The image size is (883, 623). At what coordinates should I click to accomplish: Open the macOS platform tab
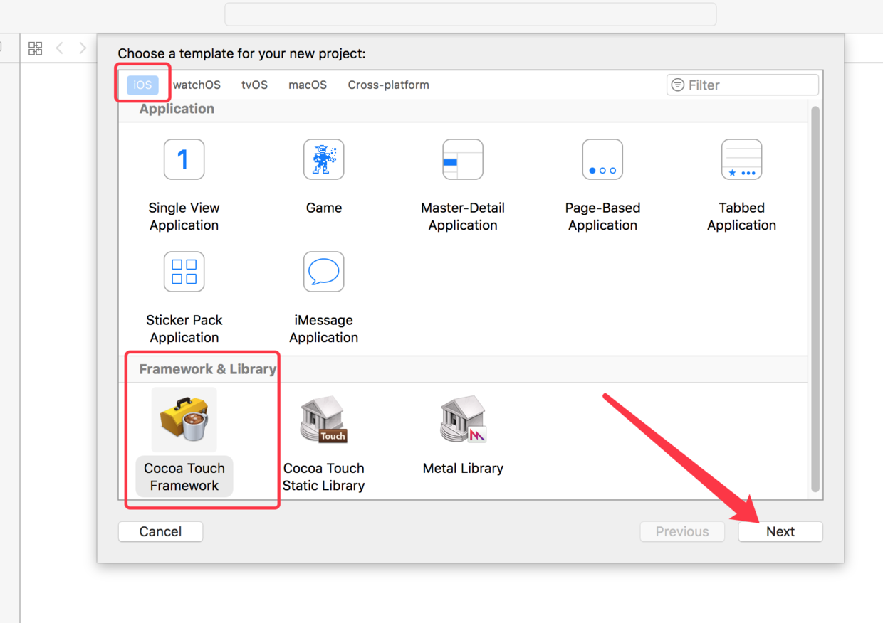point(308,85)
